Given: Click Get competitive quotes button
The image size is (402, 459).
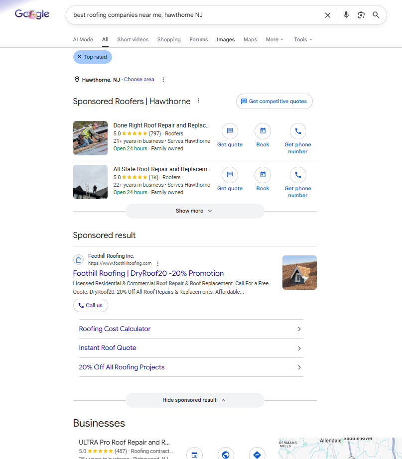Looking at the screenshot, I should (x=274, y=101).
